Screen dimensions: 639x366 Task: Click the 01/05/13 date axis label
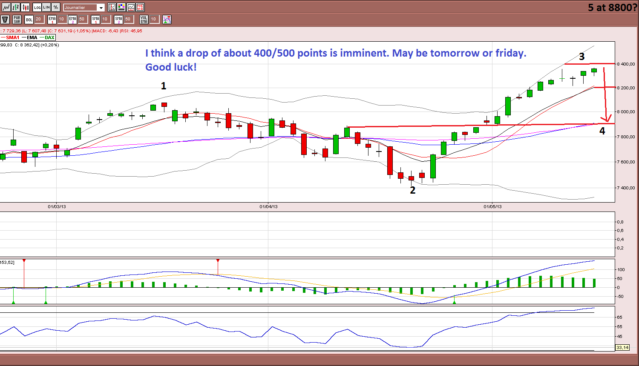(x=492, y=207)
